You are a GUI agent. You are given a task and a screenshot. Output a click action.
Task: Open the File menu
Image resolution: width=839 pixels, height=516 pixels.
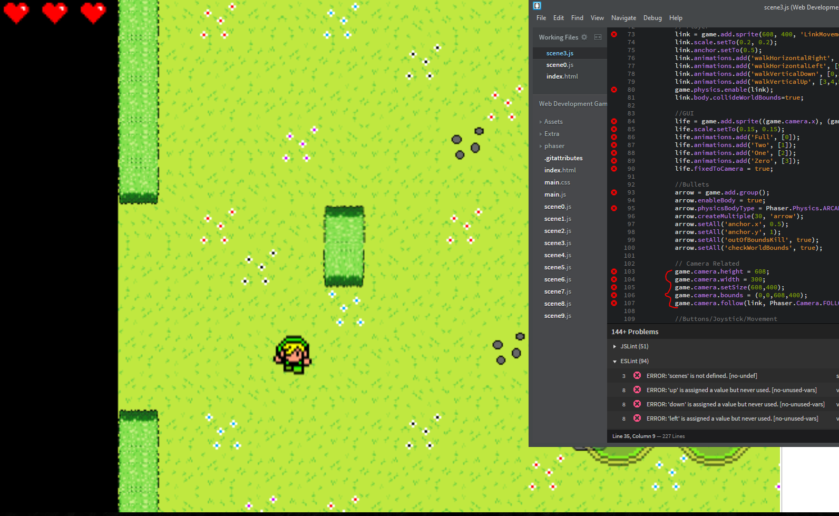[541, 18]
